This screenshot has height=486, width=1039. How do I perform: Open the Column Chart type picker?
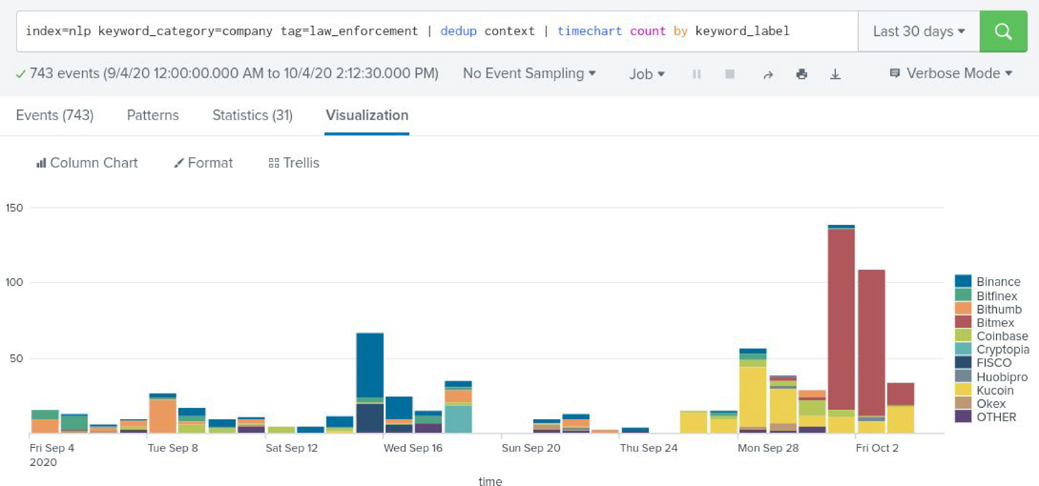point(87,163)
